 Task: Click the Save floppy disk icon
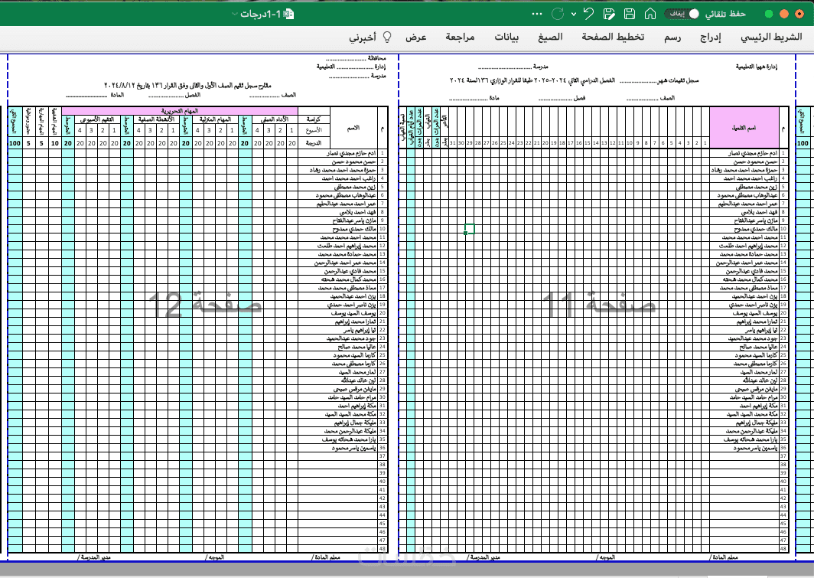click(630, 14)
